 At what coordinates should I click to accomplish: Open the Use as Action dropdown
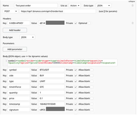(x=75, y=5)
